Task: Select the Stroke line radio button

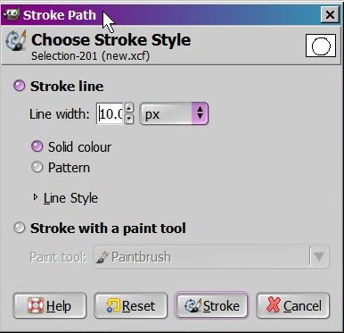Action: click(20, 86)
